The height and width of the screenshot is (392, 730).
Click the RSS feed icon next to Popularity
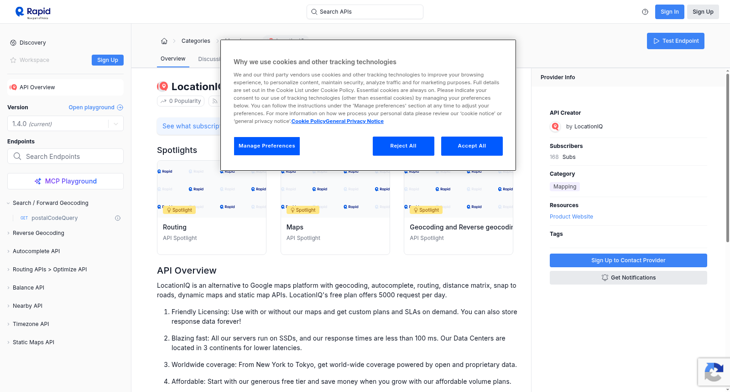214,101
